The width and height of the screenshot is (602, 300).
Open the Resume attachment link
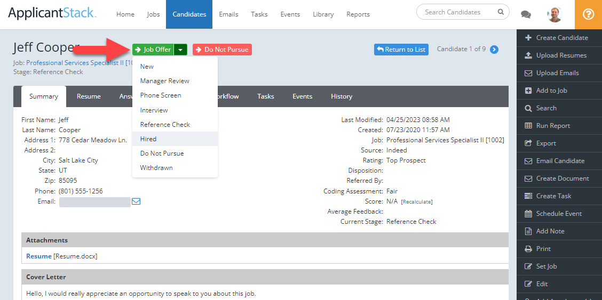point(39,256)
